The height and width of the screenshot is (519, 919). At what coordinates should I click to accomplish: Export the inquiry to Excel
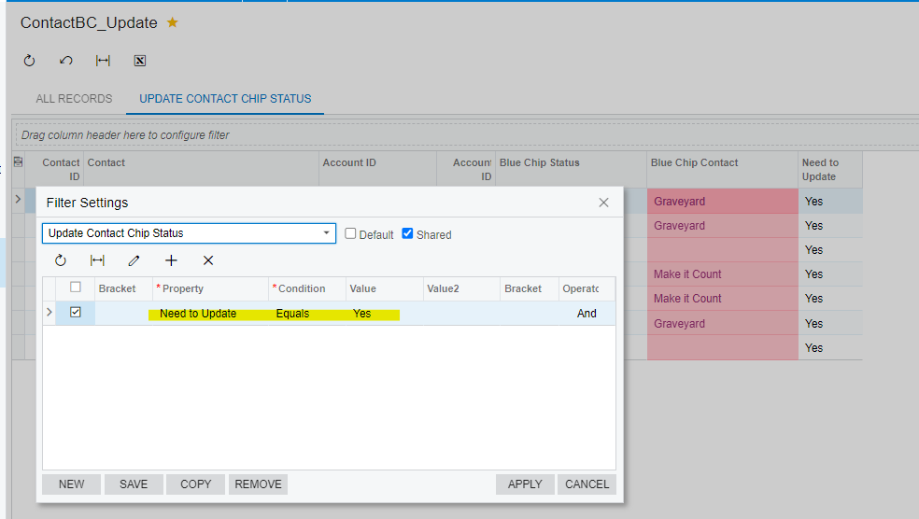pos(139,61)
